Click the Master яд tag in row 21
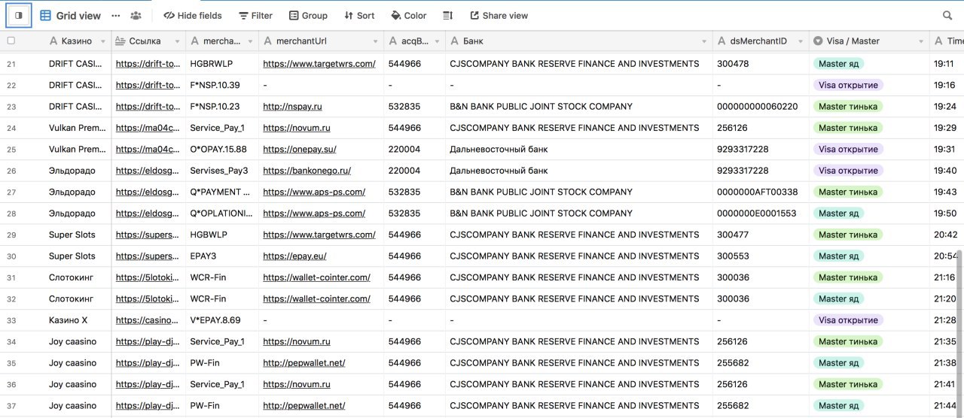 [838, 64]
